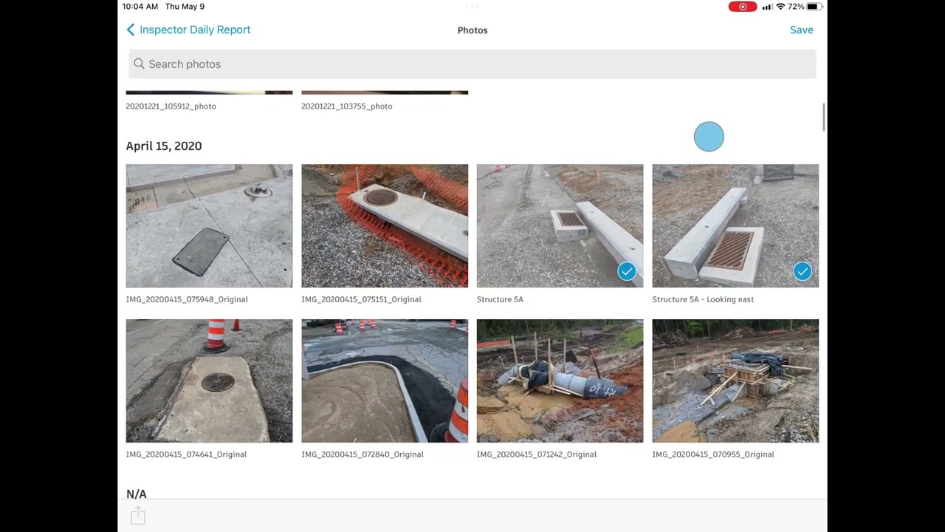
Task: Select photo IMG_20200415_074641_Original
Action: click(209, 381)
